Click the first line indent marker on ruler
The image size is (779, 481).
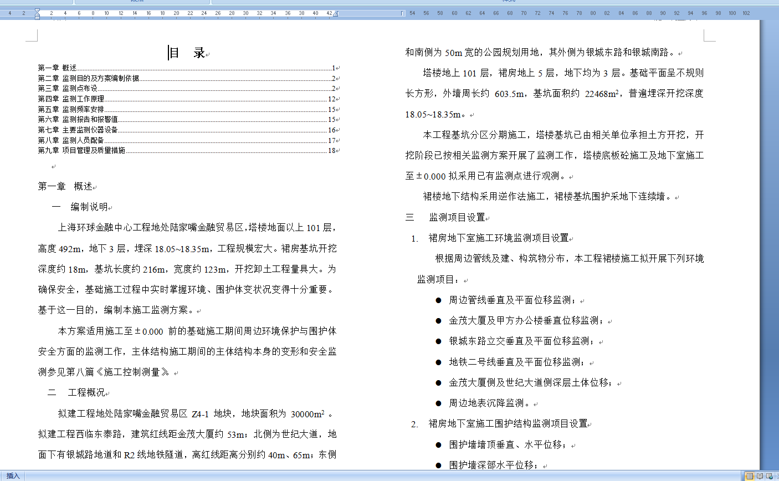(37, 11)
